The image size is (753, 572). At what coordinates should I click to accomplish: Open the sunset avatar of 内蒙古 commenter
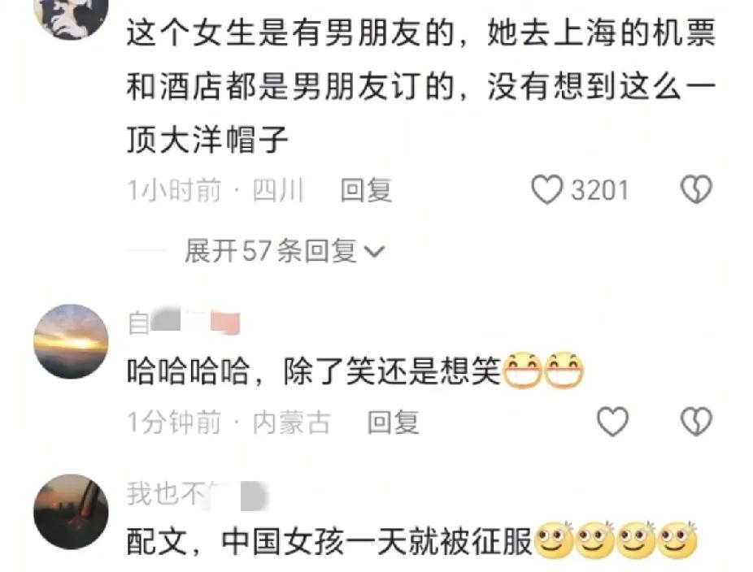coord(71,341)
